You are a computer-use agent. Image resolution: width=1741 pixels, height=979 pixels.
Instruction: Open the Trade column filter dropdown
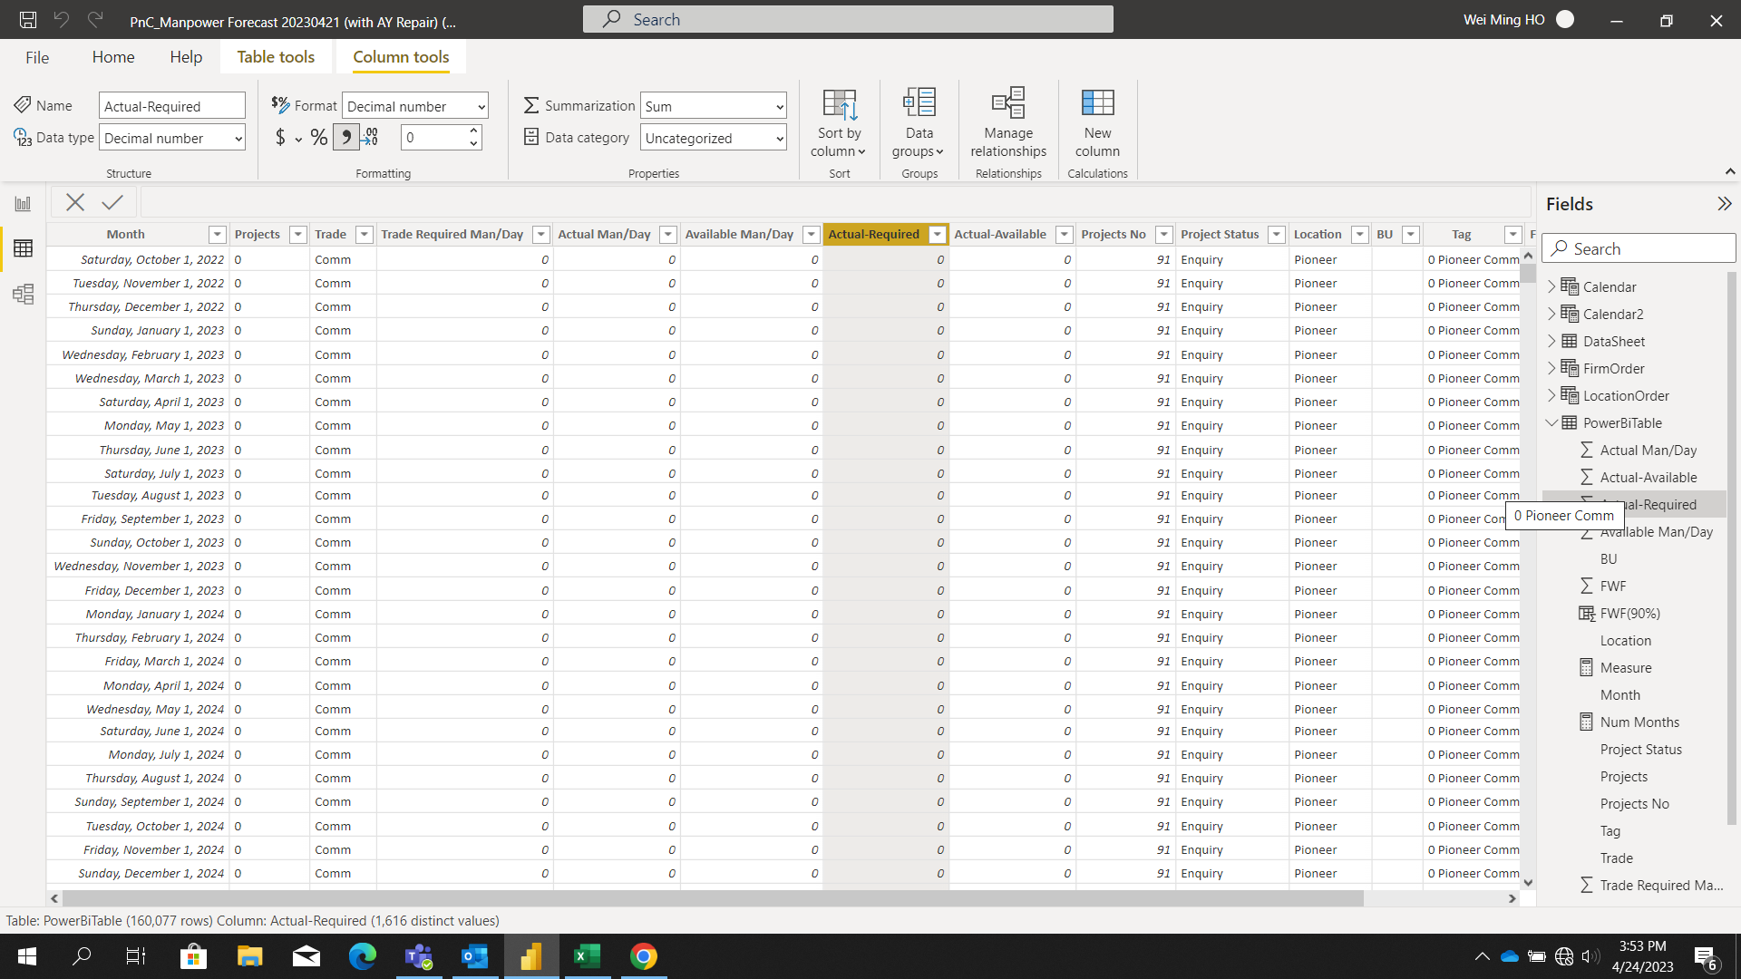365,235
